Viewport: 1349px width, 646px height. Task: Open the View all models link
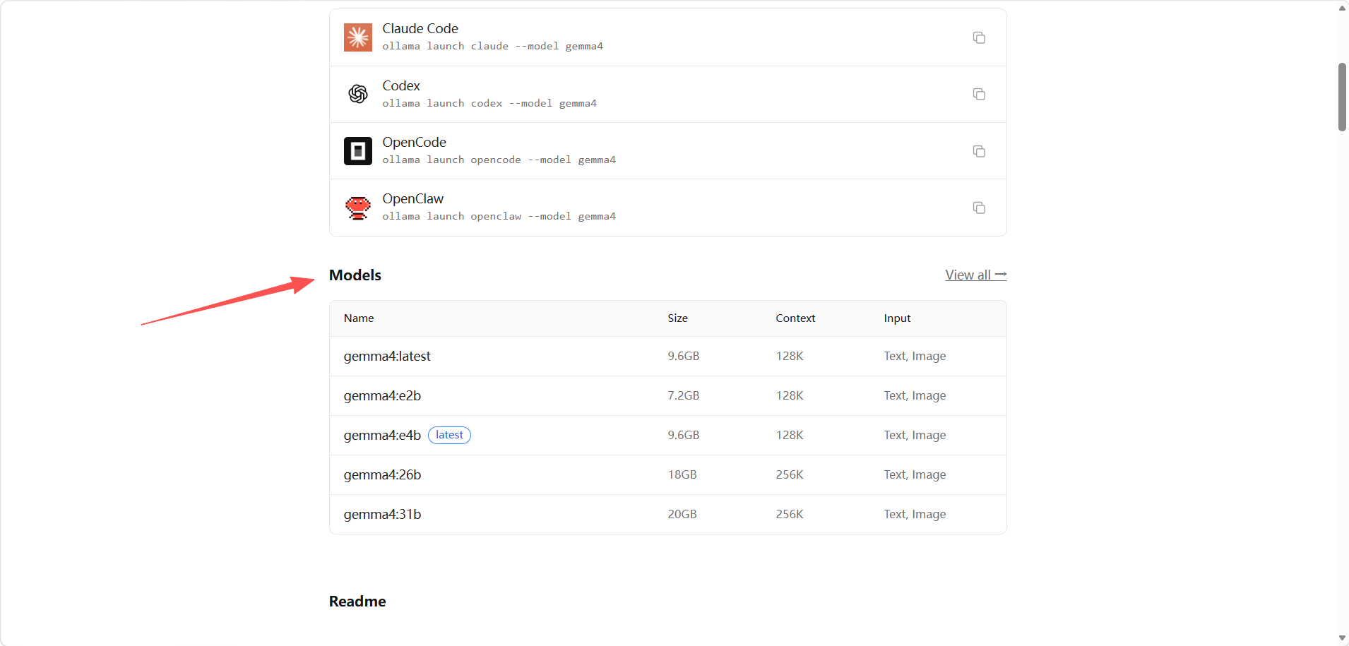coord(976,275)
